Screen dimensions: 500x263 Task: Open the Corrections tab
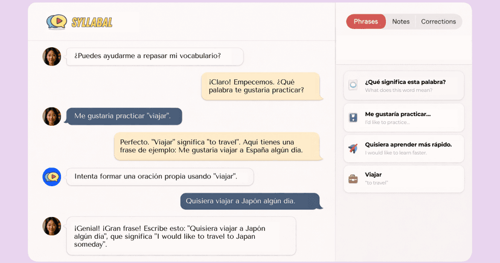[438, 21]
